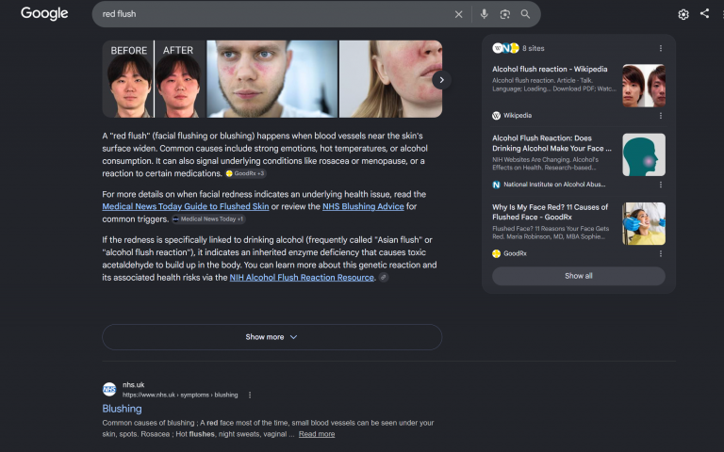Click the 'red flush' search input field
The image size is (724, 452).
point(272,14)
